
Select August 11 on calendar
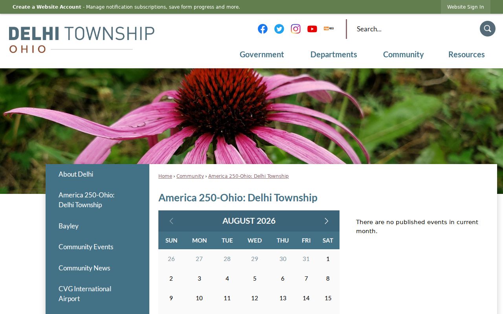[x=227, y=298]
